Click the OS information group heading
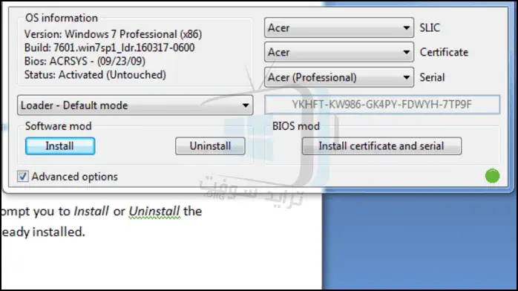This screenshot has height=291, width=518. point(62,18)
